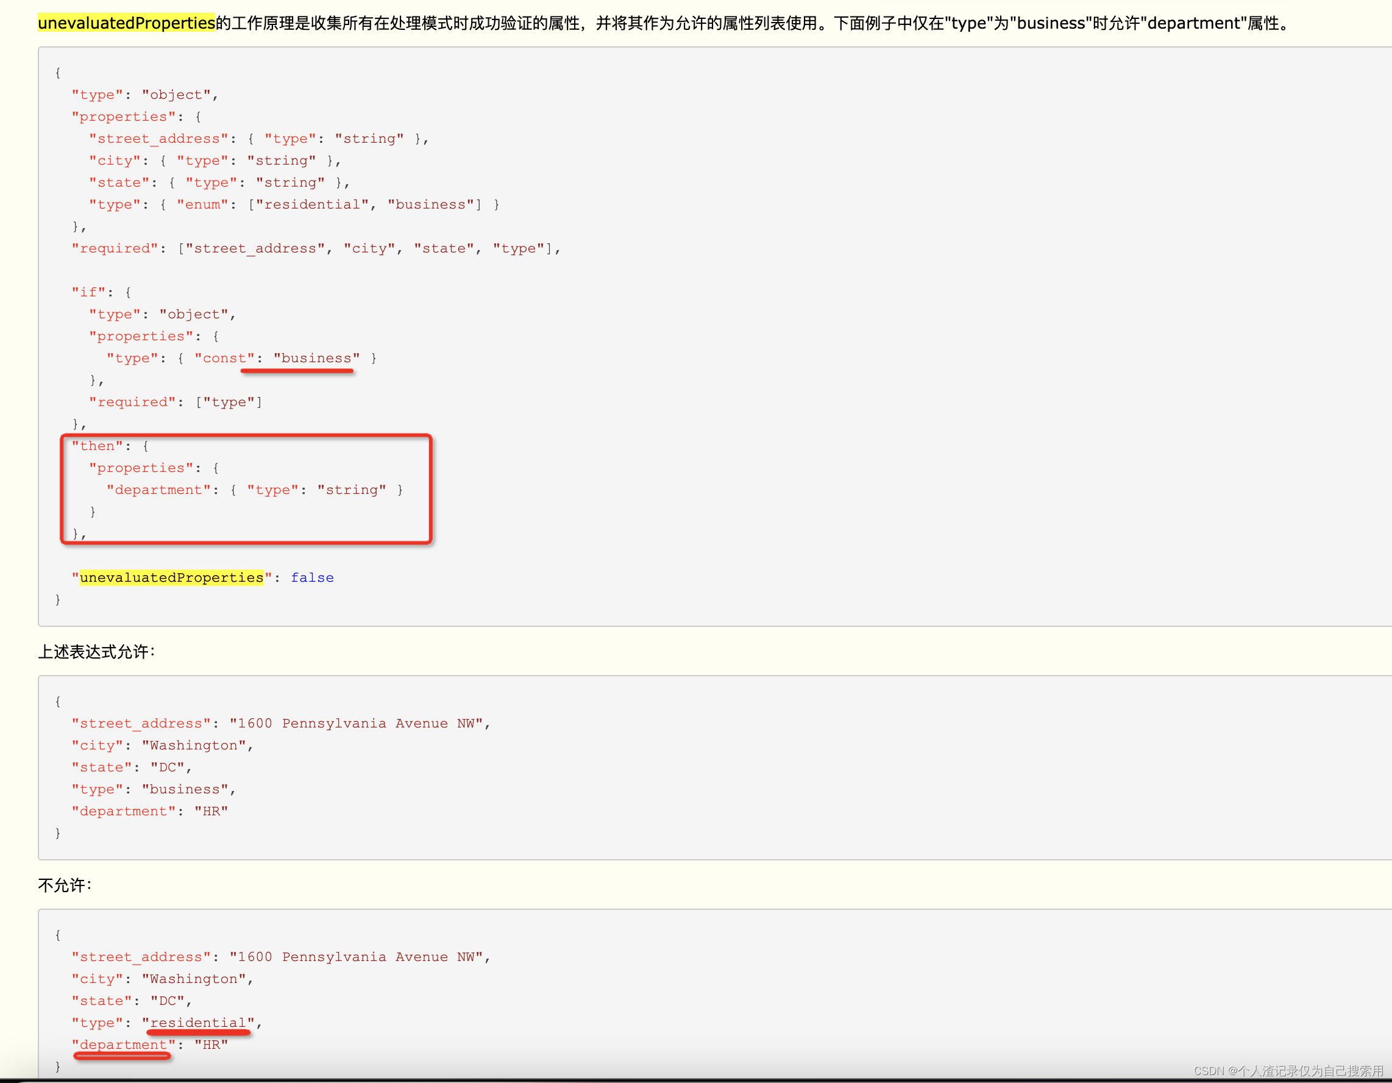Click the 不允许 heading text
1392x1083 pixels.
point(63,885)
